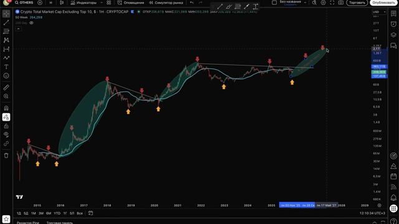Select the channel tool in floating favorites toolbar
This screenshot has height=224, width=399.
tap(229, 7)
